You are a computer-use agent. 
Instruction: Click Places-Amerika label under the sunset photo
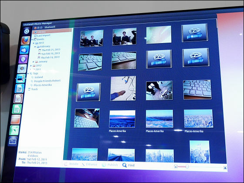tap(117, 131)
